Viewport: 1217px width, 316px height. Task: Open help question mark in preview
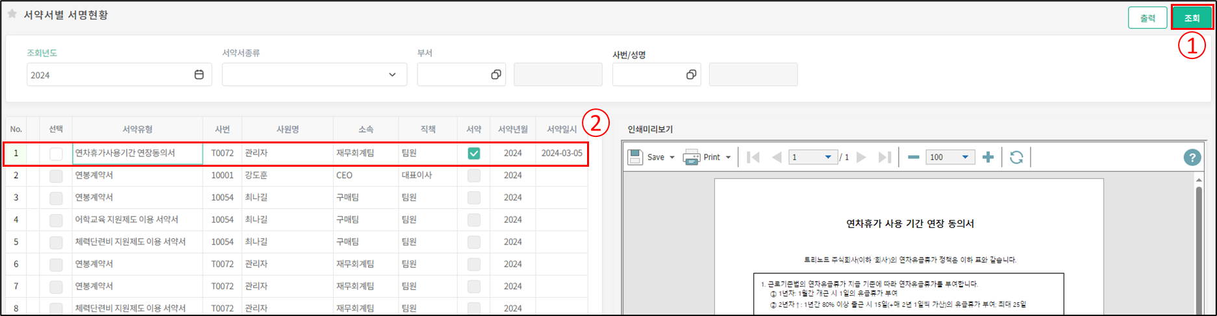coord(1192,157)
